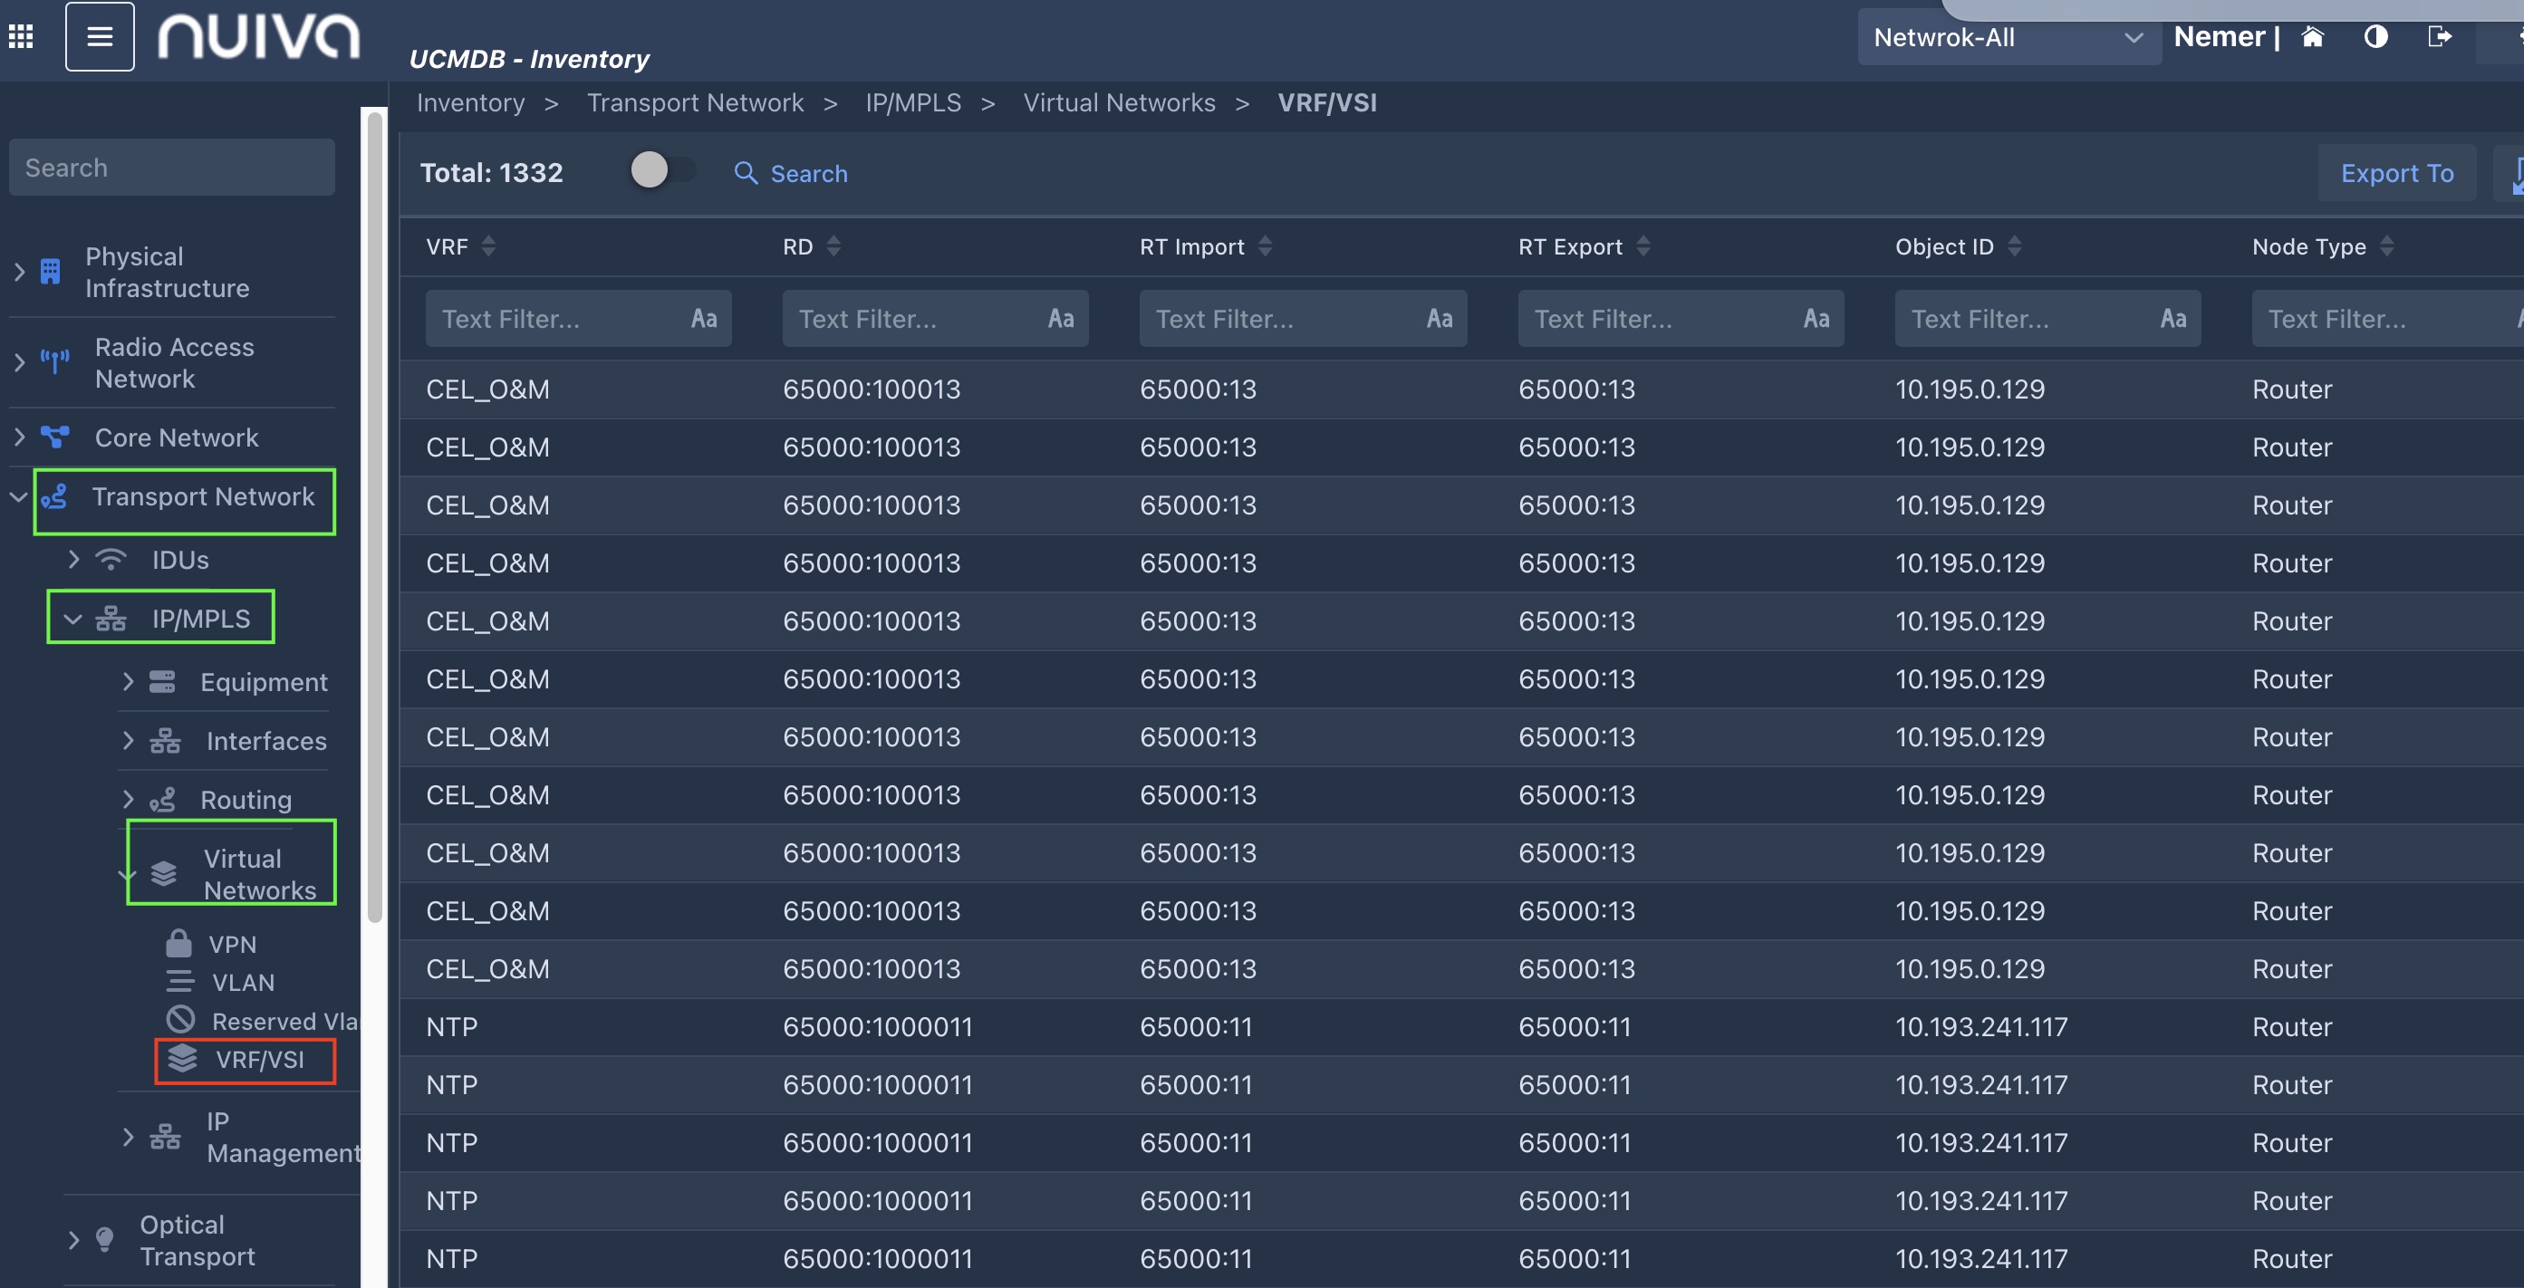Expand Physical Infrastructure tree node

pyautogui.click(x=20, y=273)
